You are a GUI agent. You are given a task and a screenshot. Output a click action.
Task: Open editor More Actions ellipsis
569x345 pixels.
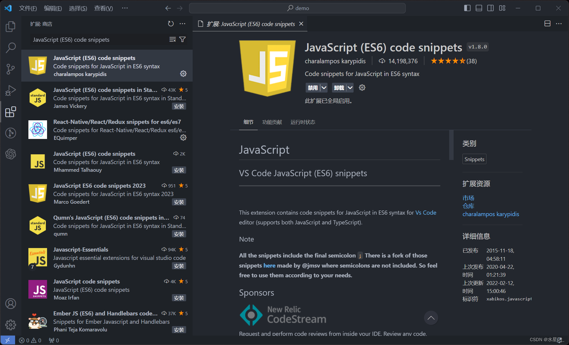(559, 24)
